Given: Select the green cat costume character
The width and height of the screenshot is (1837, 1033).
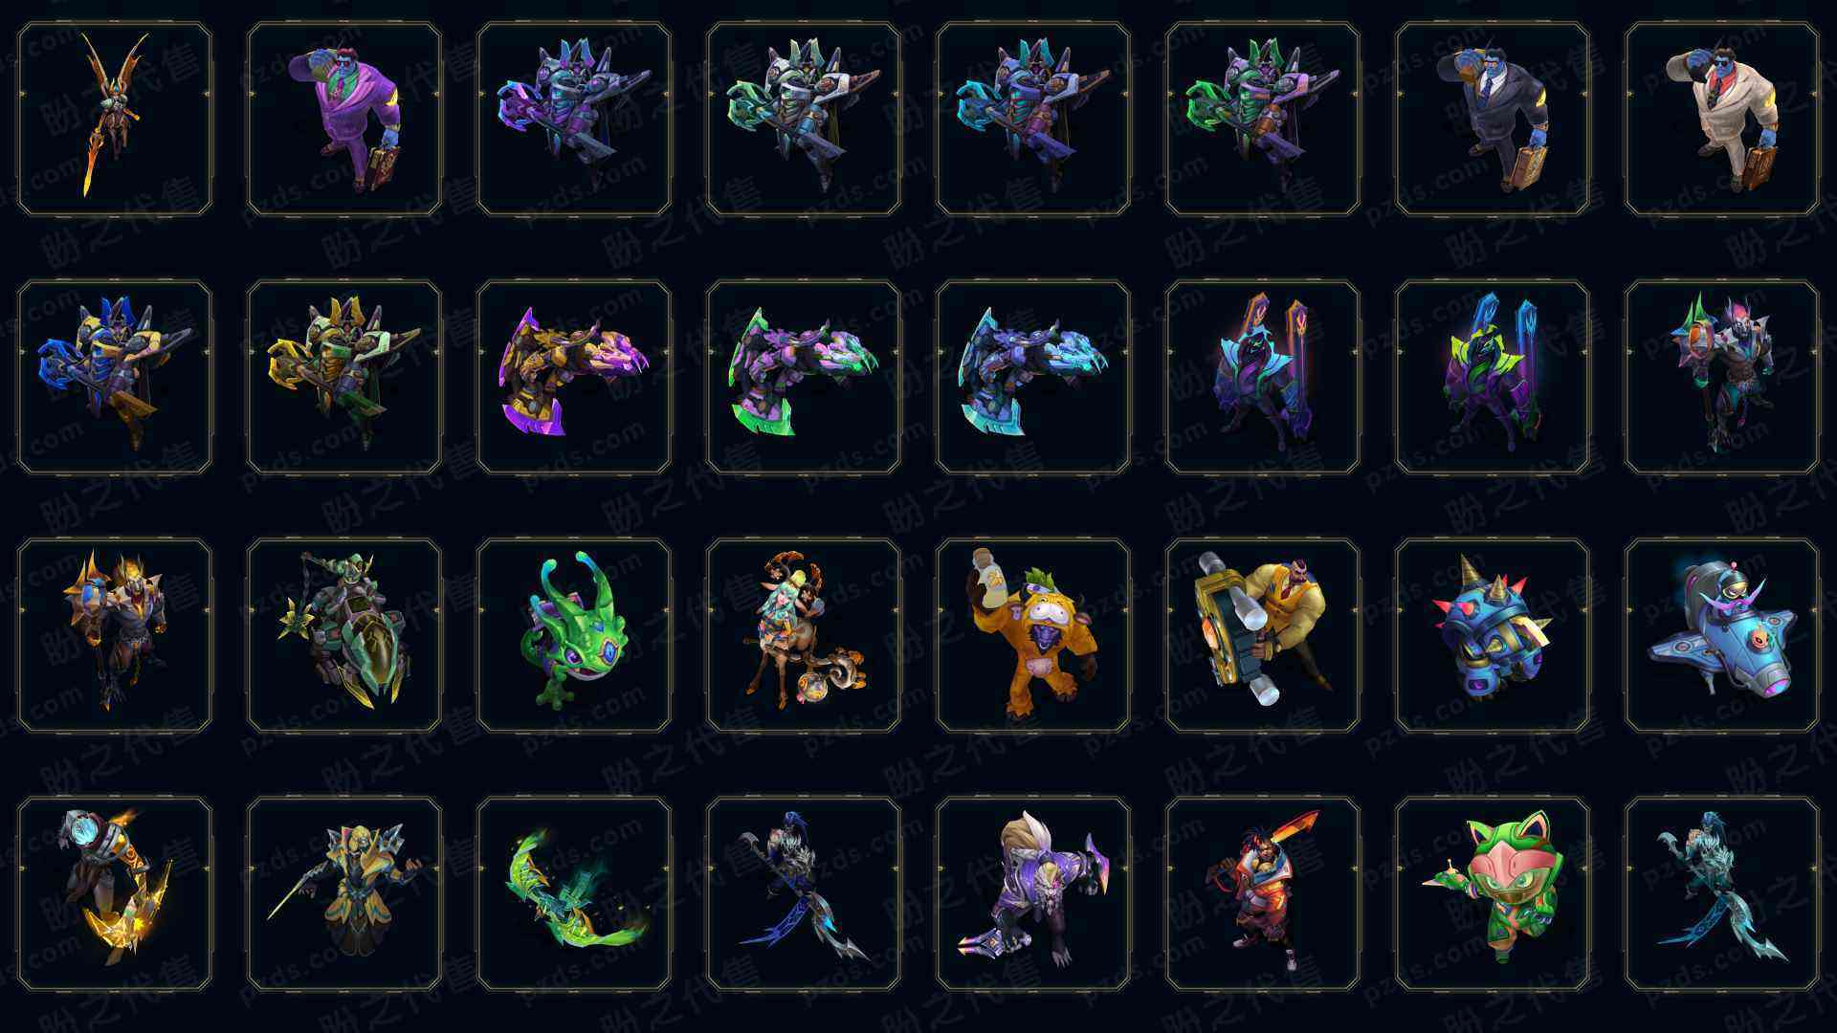Looking at the screenshot, I should point(1493,893).
